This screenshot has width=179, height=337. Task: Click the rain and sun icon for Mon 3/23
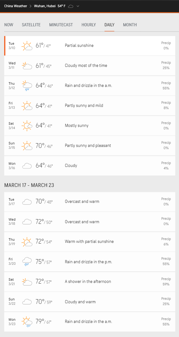tap(27, 322)
